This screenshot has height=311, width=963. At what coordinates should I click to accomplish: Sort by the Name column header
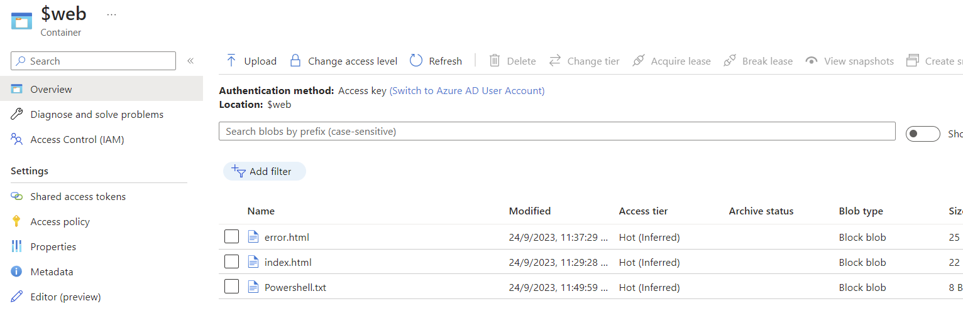click(261, 211)
